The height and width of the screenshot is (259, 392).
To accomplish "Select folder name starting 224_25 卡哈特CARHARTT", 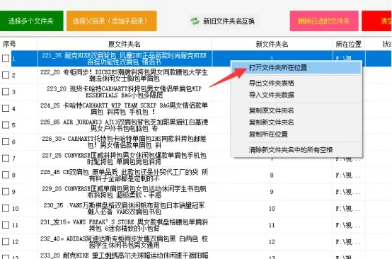I will coord(125,108).
